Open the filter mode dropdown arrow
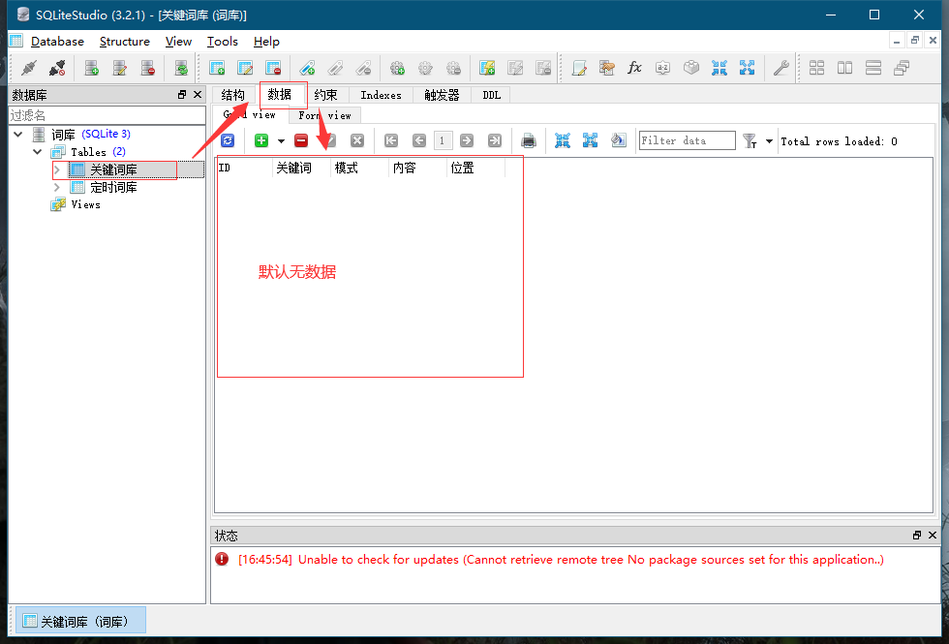949x644 pixels. 769,141
